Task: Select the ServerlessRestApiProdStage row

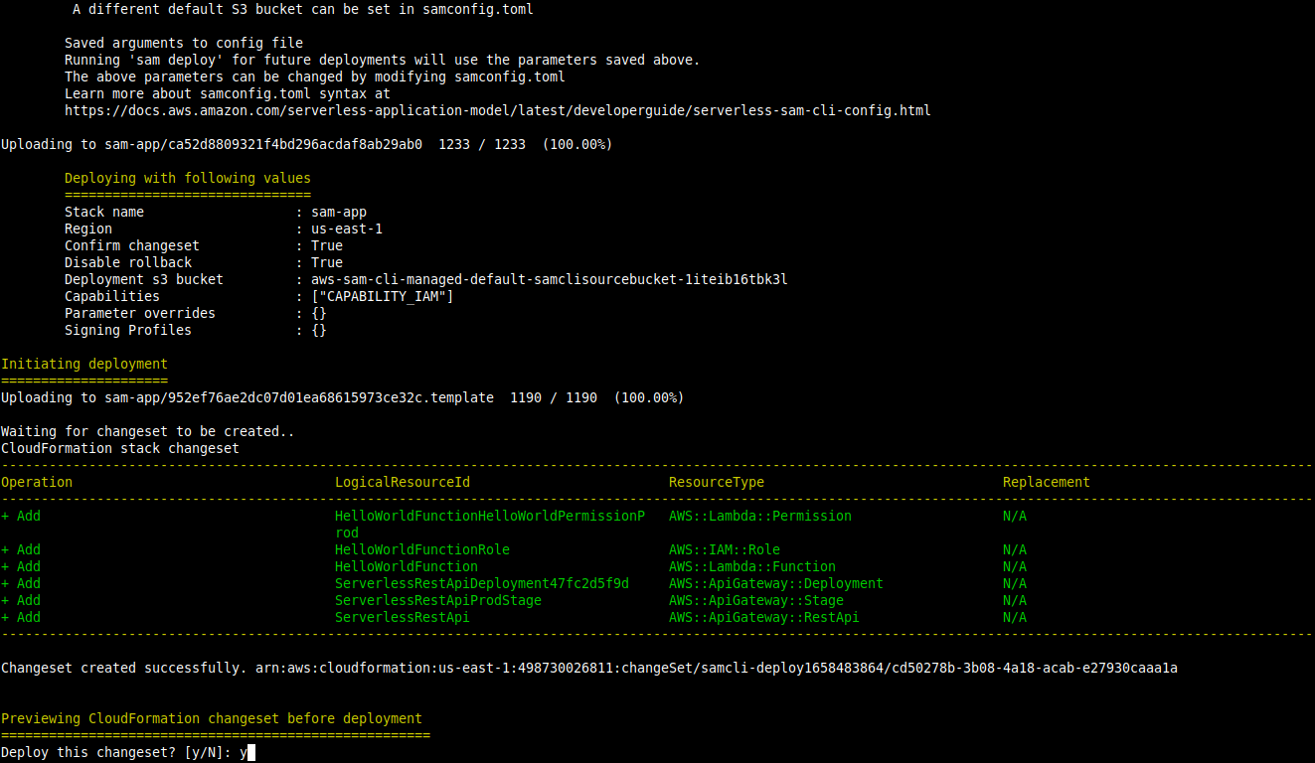Action: 437,600
